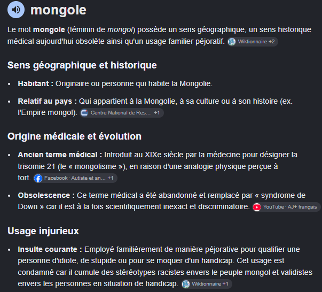This screenshot has width=322, height=292.
Task: Expand the +1 counter beside Centre National
Action: coord(157,113)
